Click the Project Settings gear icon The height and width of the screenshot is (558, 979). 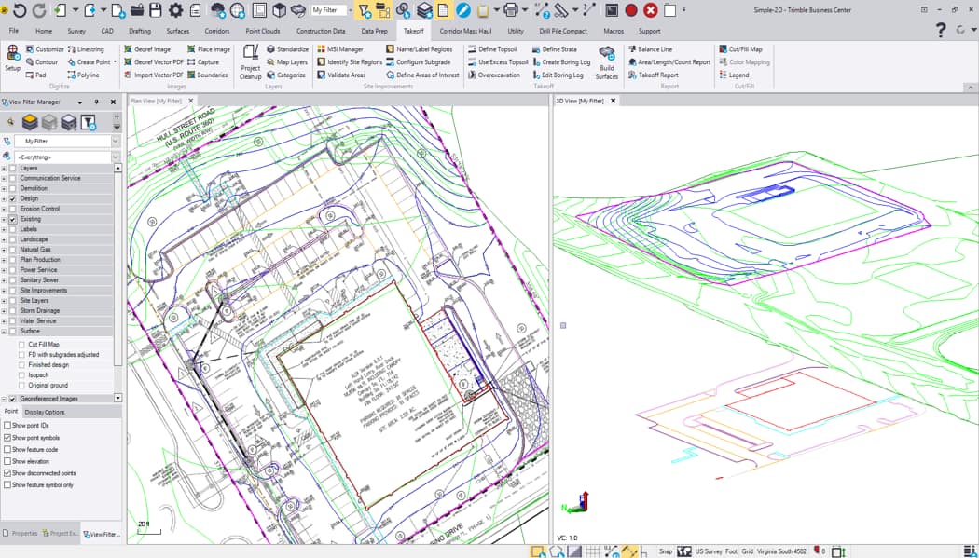click(x=175, y=10)
